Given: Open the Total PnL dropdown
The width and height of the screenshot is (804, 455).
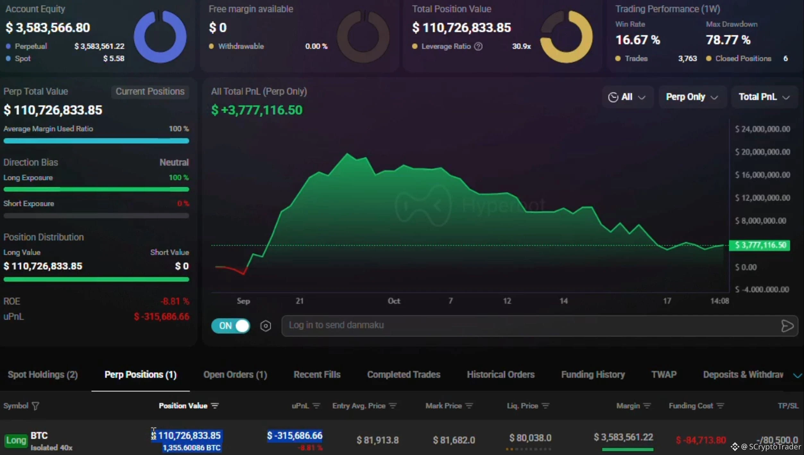Looking at the screenshot, I should click(x=764, y=97).
